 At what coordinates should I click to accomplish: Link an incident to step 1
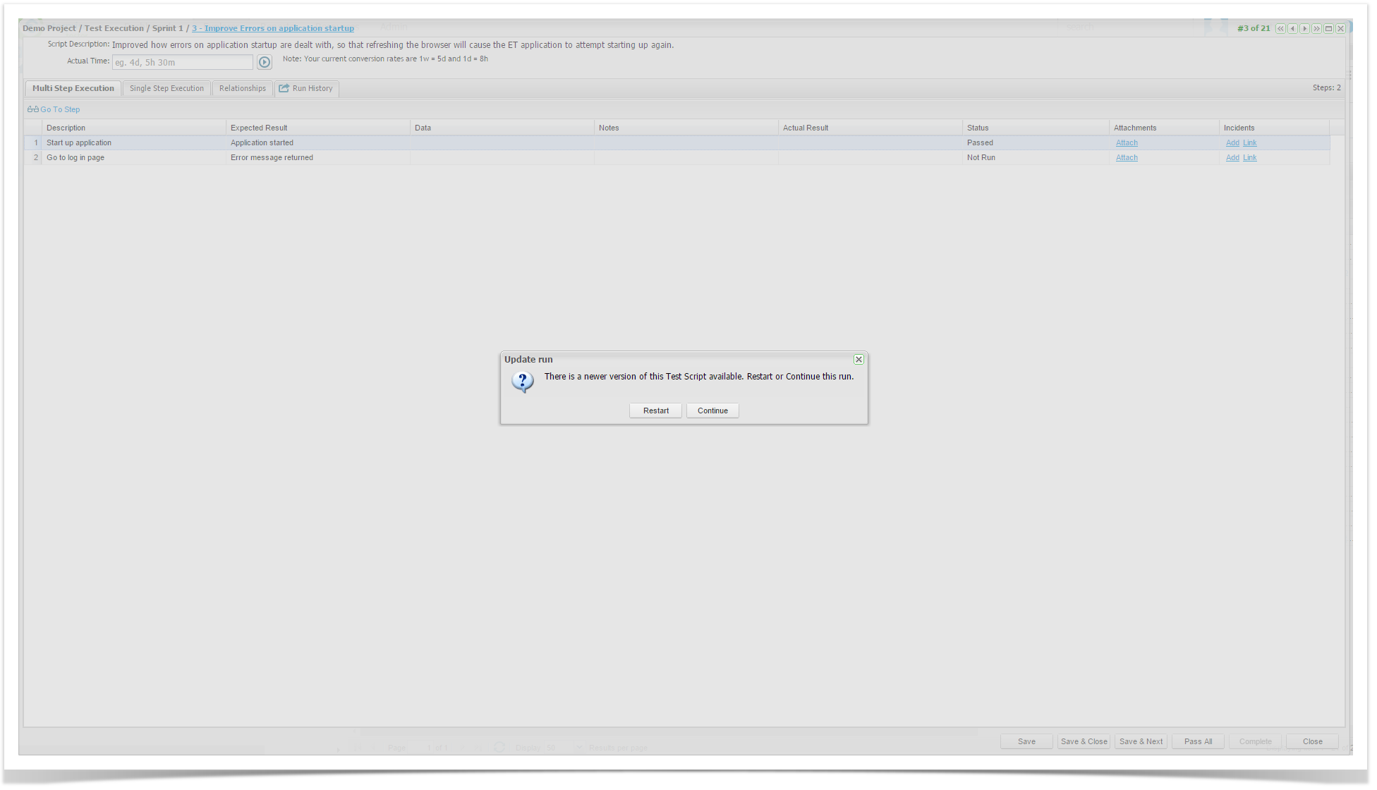pyautogui.click(x=1249, y=143)
